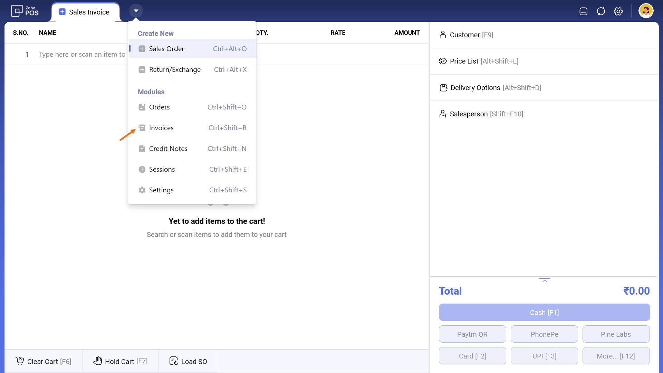Image resolution: width=663 pixels, height=373 pixels.
Task: Expand the Total panel chevron
Action: (544, 280)
